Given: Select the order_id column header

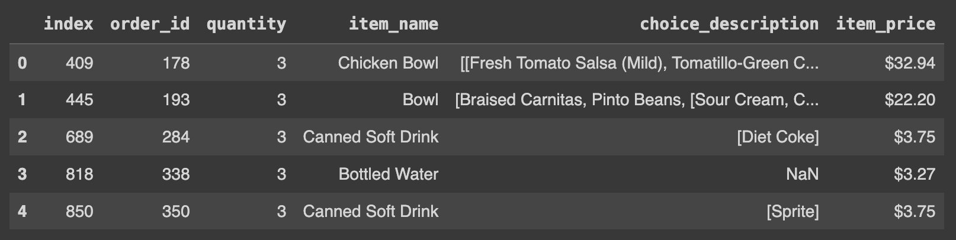Looking at the screenshot, I should point(150,24).
